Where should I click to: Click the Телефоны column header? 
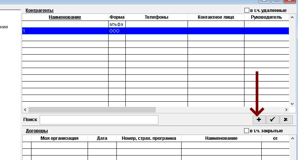(156, 17)
